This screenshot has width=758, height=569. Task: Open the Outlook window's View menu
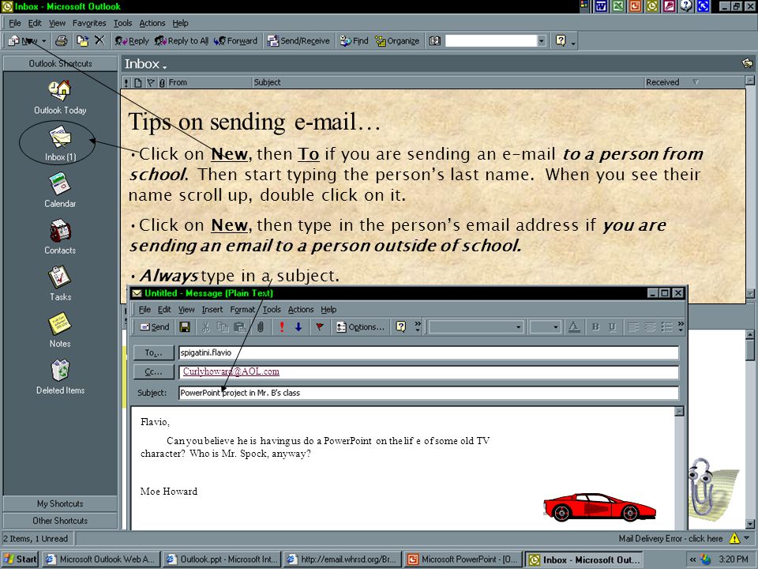pyautogui.click(x=57, y=23)
